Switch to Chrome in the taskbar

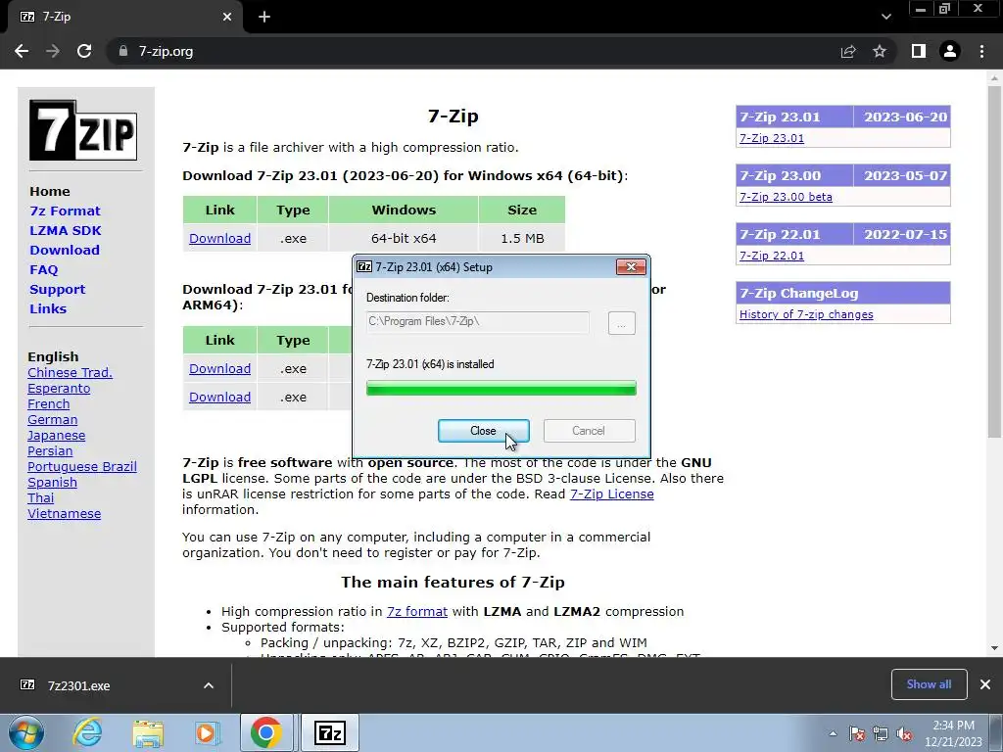pos(266,732)
